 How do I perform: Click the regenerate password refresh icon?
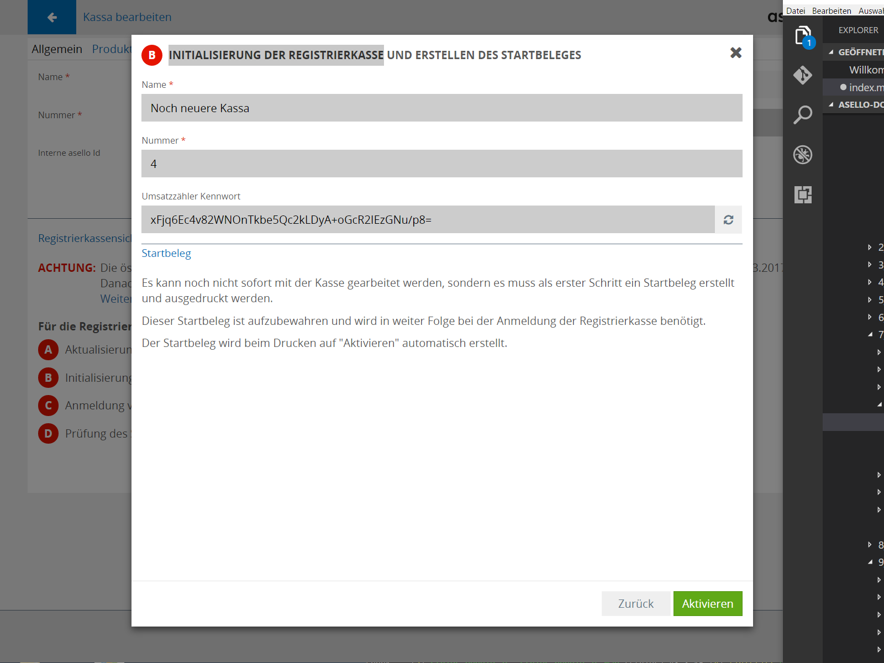click(728, 220)
